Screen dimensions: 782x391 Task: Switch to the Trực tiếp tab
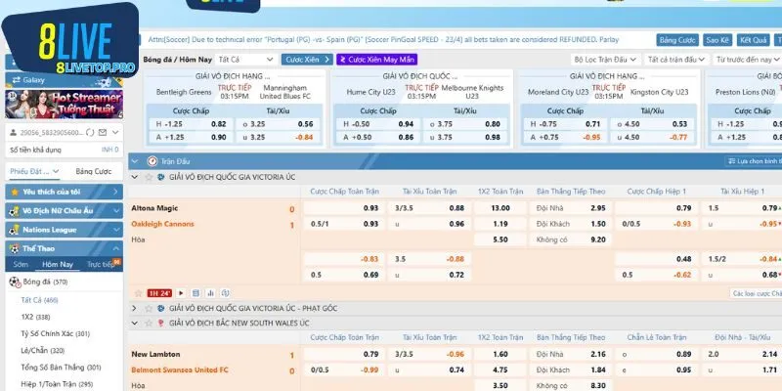tap(101, 264)
